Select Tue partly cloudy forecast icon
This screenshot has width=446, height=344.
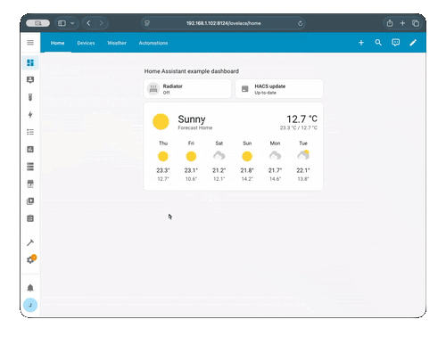(x=303, y=155)
